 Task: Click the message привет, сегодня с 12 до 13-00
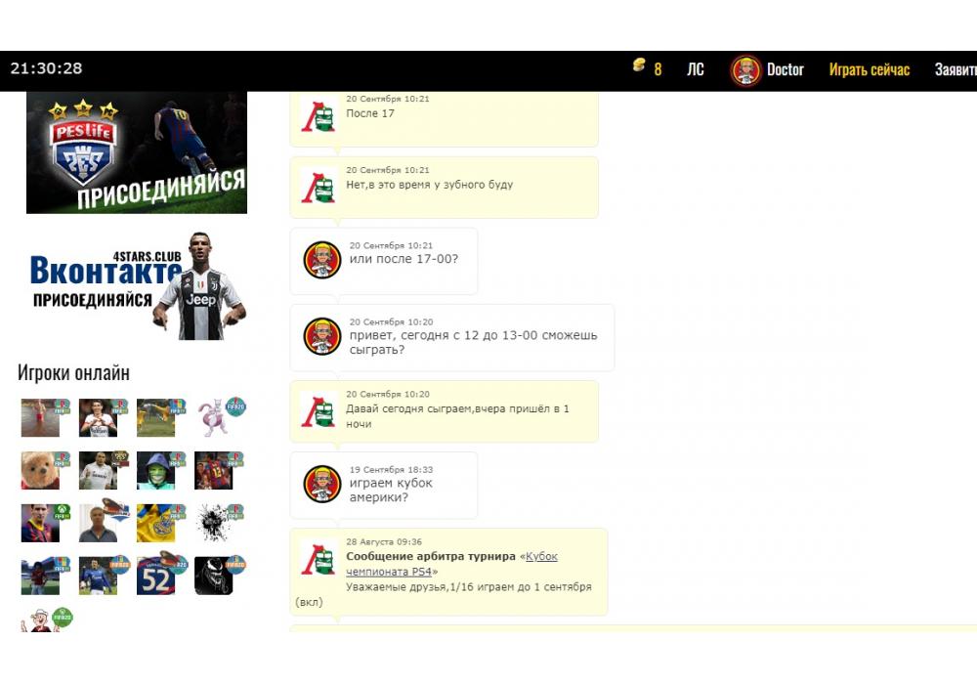(474, 342)
